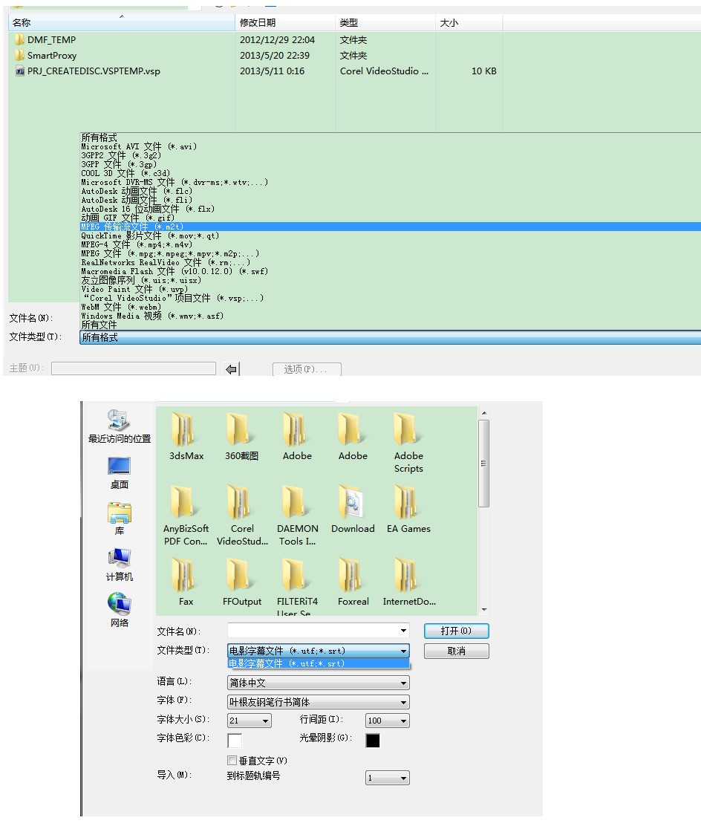The image size is (701, 829).
Task: Go to Desktop (桌面) in sidebar
Action: click(120, 472)
